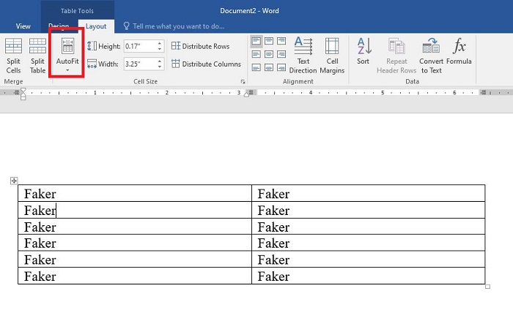Viewport: 513px width, 321px height.
Task: Switch to the View tab
Action: [23, 26]
